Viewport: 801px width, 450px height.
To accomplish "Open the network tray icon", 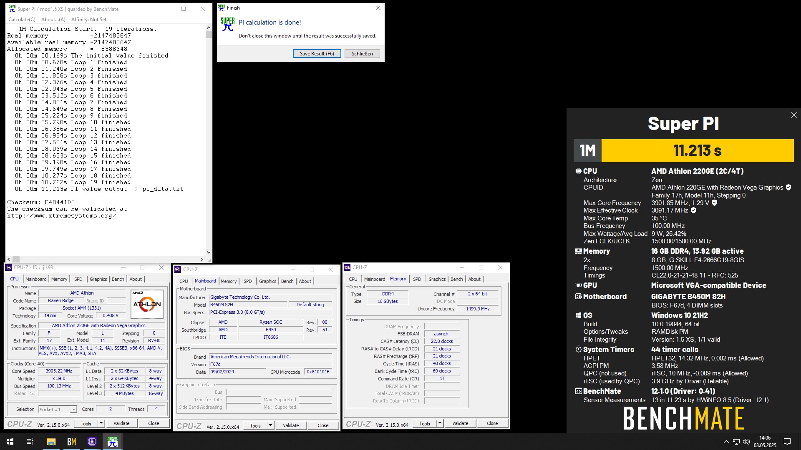I will 736,442.
